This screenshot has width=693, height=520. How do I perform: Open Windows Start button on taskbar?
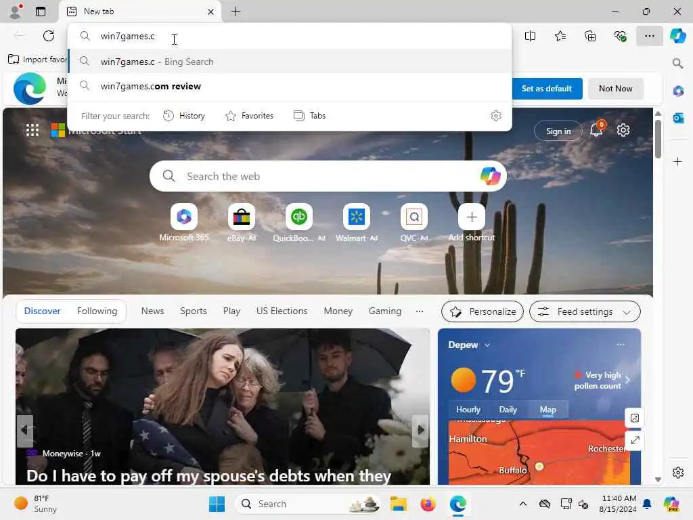[x=217, y=504]
